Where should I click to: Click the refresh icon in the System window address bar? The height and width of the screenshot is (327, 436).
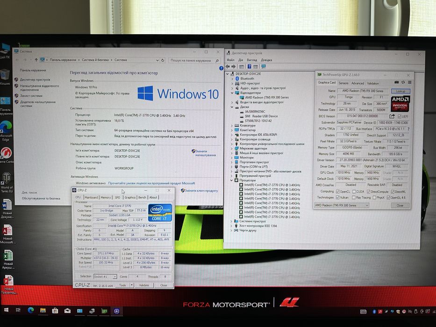click(163, 60)
